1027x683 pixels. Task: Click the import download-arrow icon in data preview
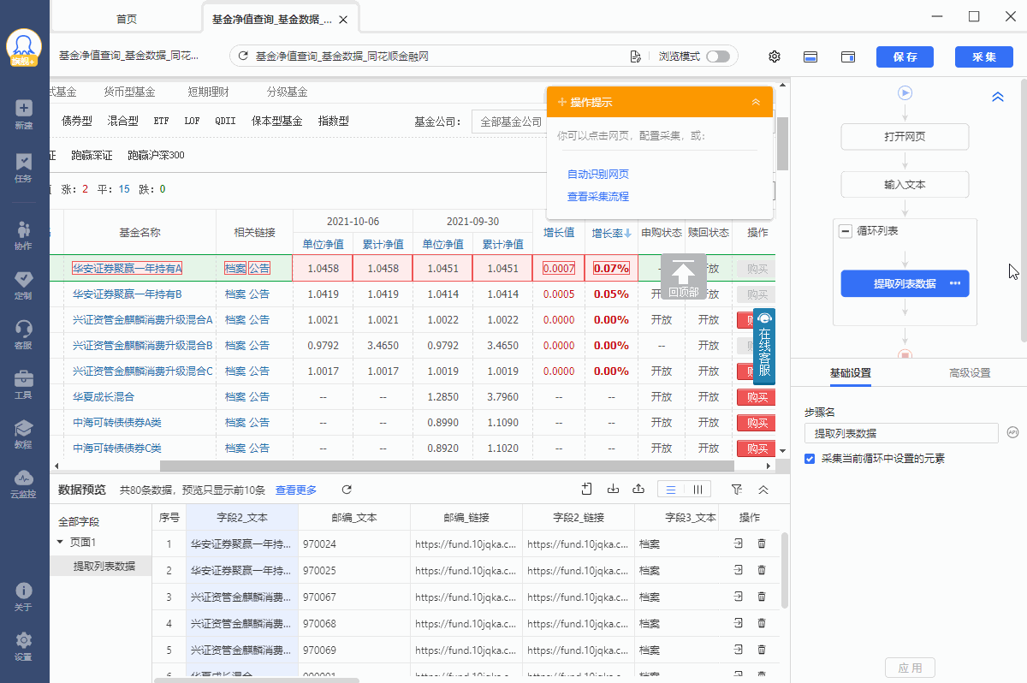coord(613,490)
